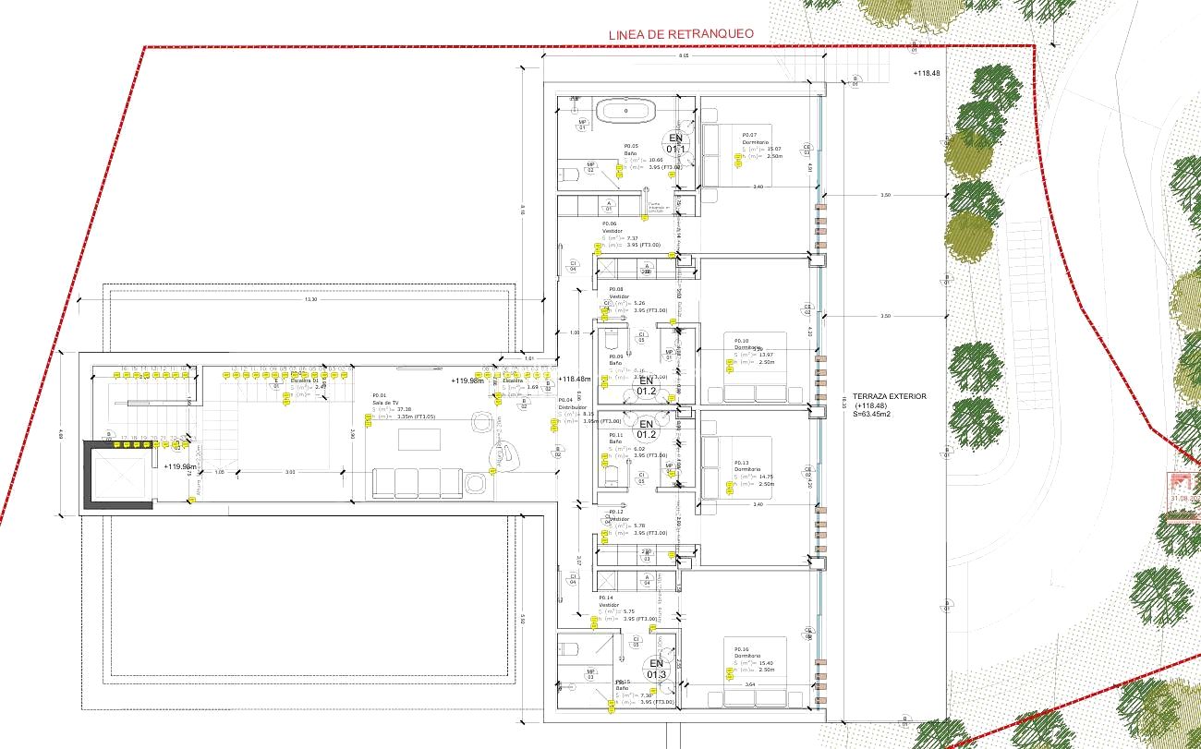Viewport: 1201px width, 749px height.
Task: Select the MP 02 tag in Baño P0.05
Action: 590,167
